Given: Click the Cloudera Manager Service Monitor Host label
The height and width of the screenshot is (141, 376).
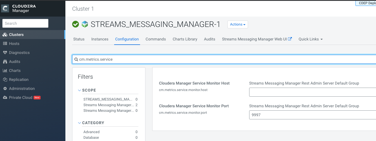Looking at the screenshot, I should coord(194,83).
